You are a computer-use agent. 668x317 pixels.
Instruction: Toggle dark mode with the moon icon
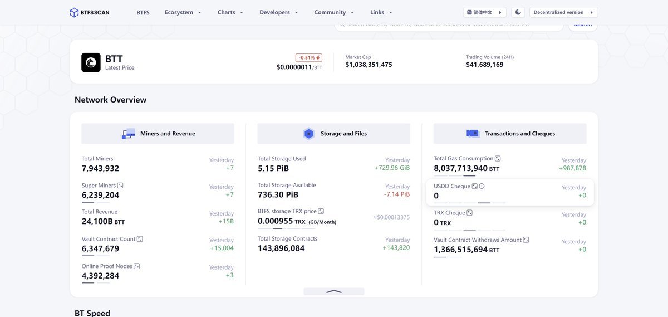point(518,12)
